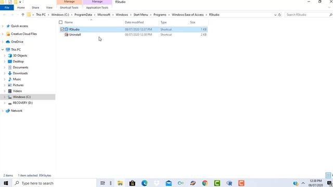
Task: Open the Share ribbon tab
Action: (35, 7)
